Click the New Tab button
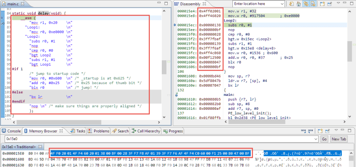 339,139
